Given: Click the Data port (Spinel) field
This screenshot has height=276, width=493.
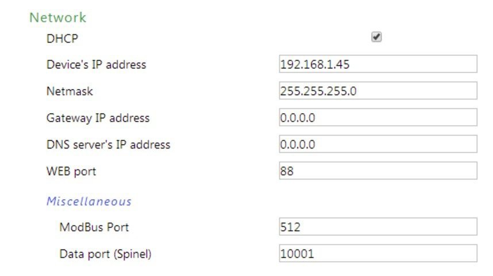Looking at the screenshot, I should 378,253.
